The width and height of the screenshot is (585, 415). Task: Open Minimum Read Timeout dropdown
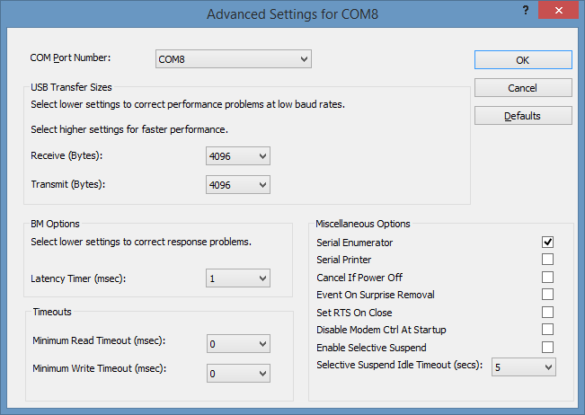[x=238, y=343]
